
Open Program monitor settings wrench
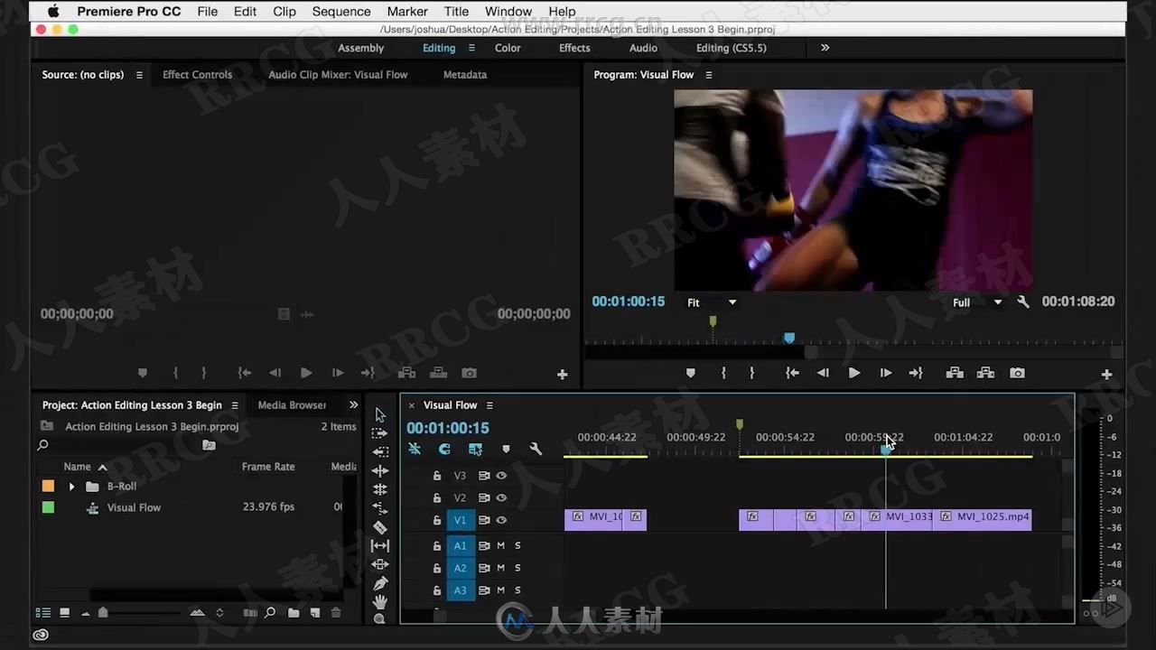point(1023,302)
